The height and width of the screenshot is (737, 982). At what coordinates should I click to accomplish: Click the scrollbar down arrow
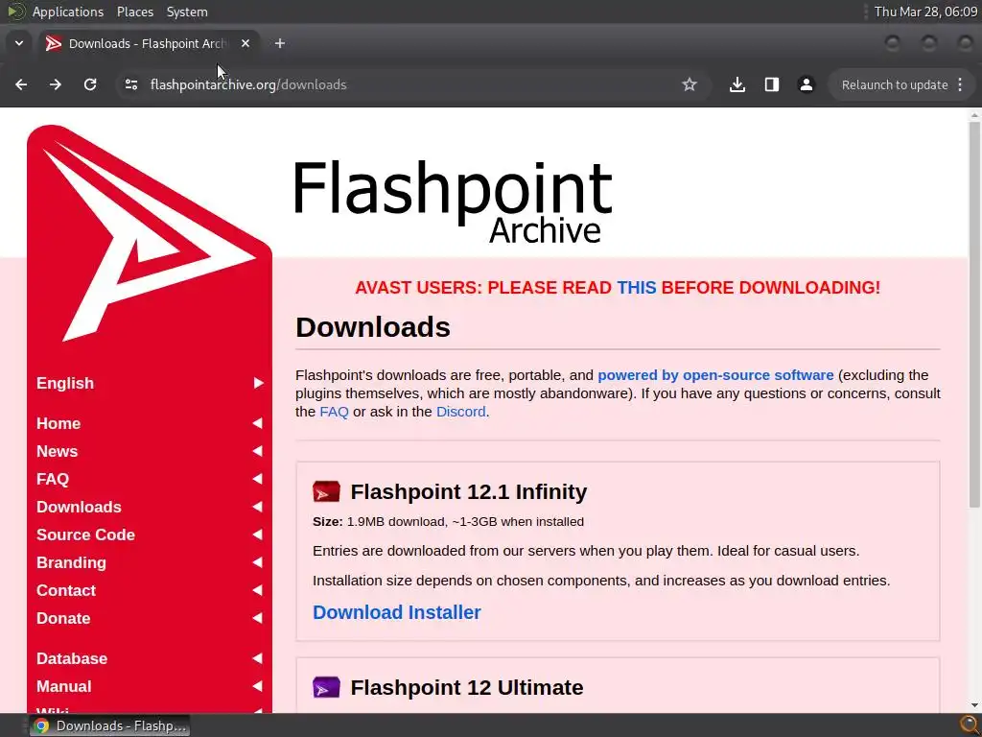pos(974,705)
